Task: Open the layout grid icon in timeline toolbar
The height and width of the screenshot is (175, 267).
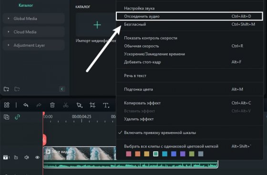Action: pos(7,105)
